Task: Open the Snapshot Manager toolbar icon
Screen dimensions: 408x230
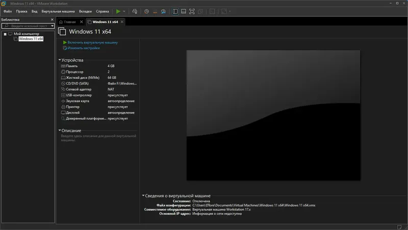Action: coord(163,11)
